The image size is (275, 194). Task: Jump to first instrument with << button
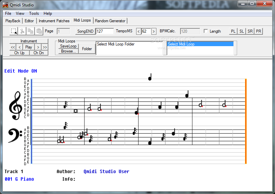coord(13,47)
